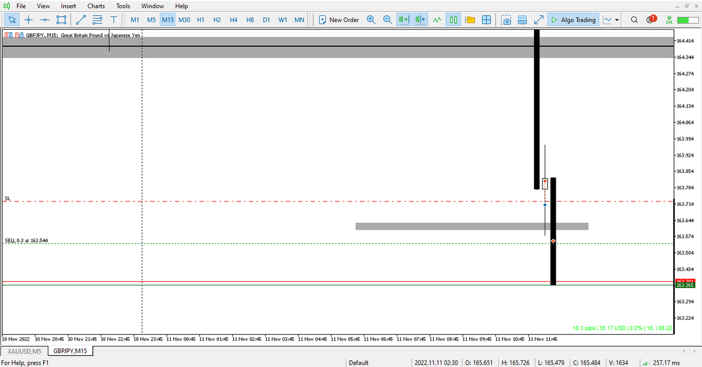Select the GBPJPY,M15 chart tab
Viewport: 702px width, 367px height.
point(70,351)
